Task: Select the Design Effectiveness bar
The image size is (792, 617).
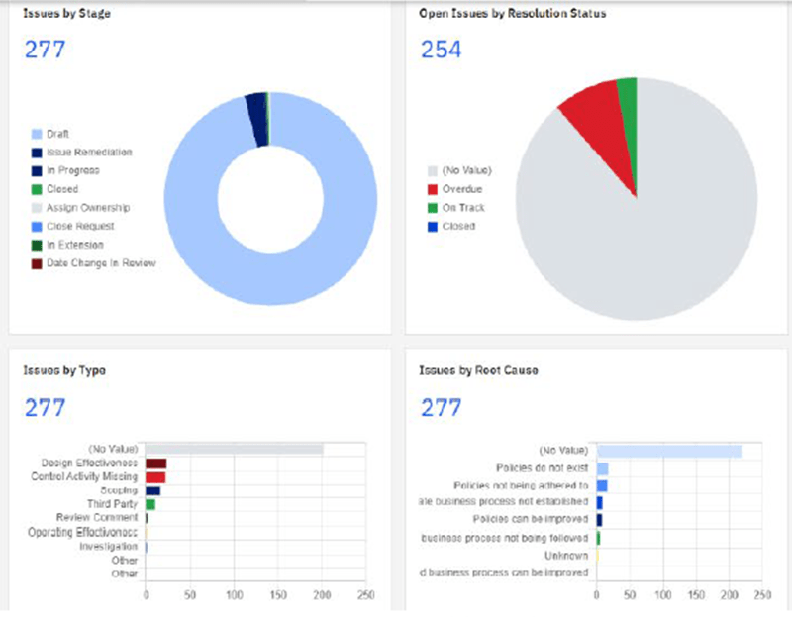Action: pyautogui.click(x=158, y=462)
